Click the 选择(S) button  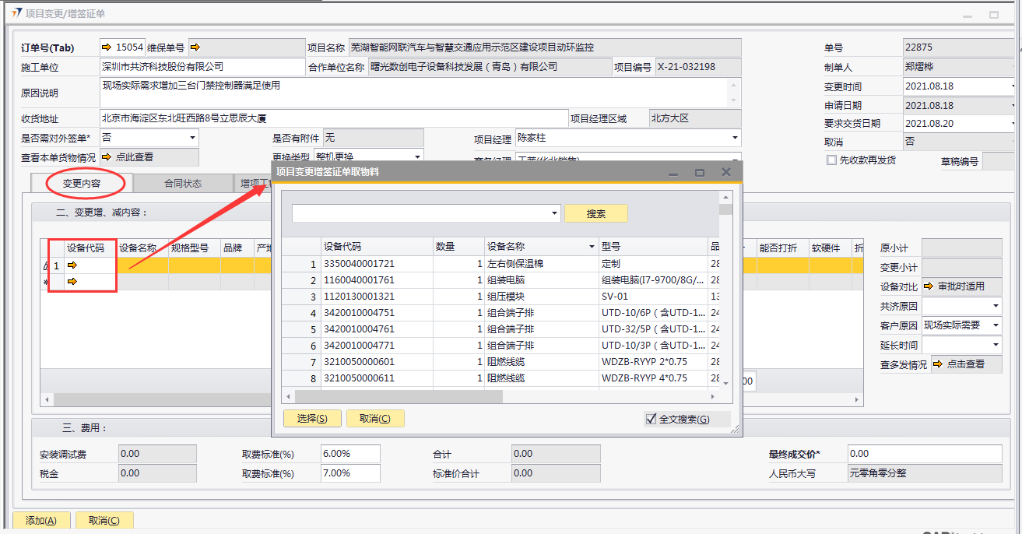tap(312, 419)
